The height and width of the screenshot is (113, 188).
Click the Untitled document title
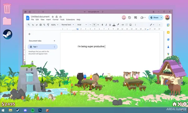40,17
